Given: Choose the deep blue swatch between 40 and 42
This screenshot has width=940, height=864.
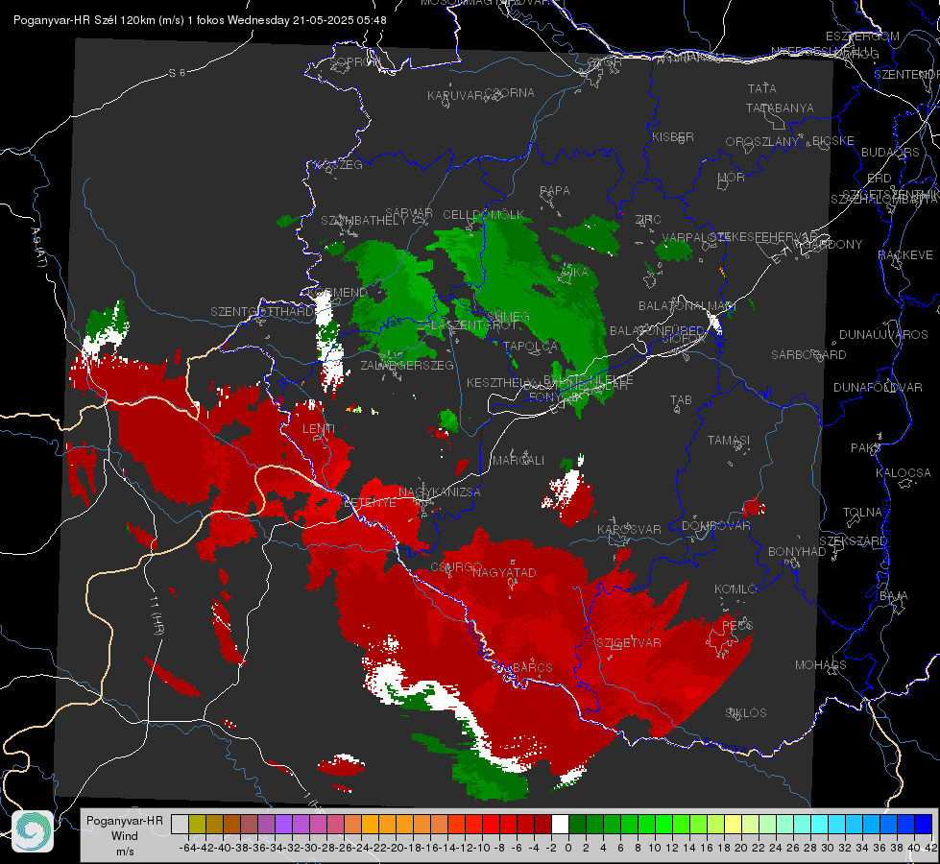Looking at the screenshot, I should [x=924, y=825].
